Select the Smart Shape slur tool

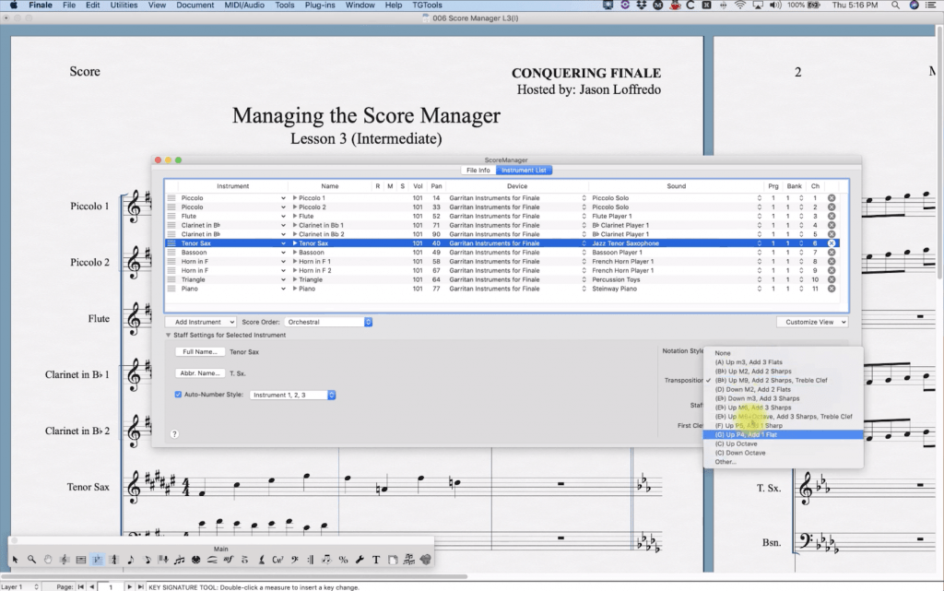point(212,559)
